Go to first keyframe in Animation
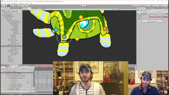169x95 pixels. [x=9, y=67]
